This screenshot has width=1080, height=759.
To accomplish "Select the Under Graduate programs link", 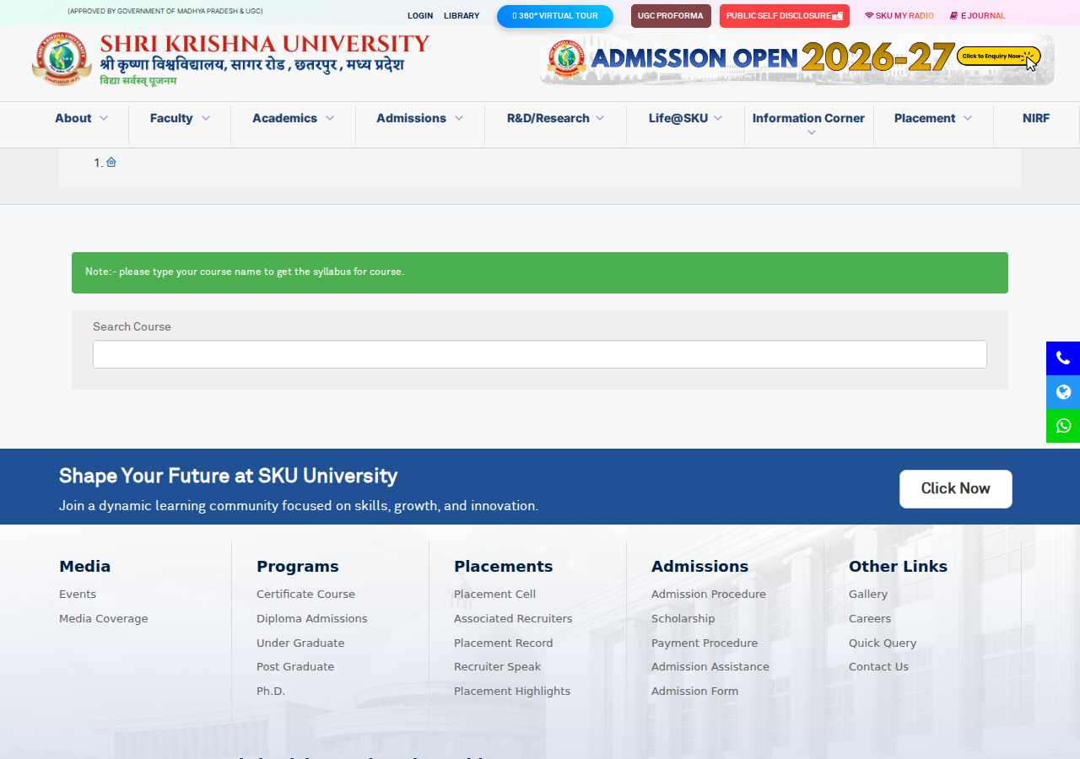I will click(300, 643).
